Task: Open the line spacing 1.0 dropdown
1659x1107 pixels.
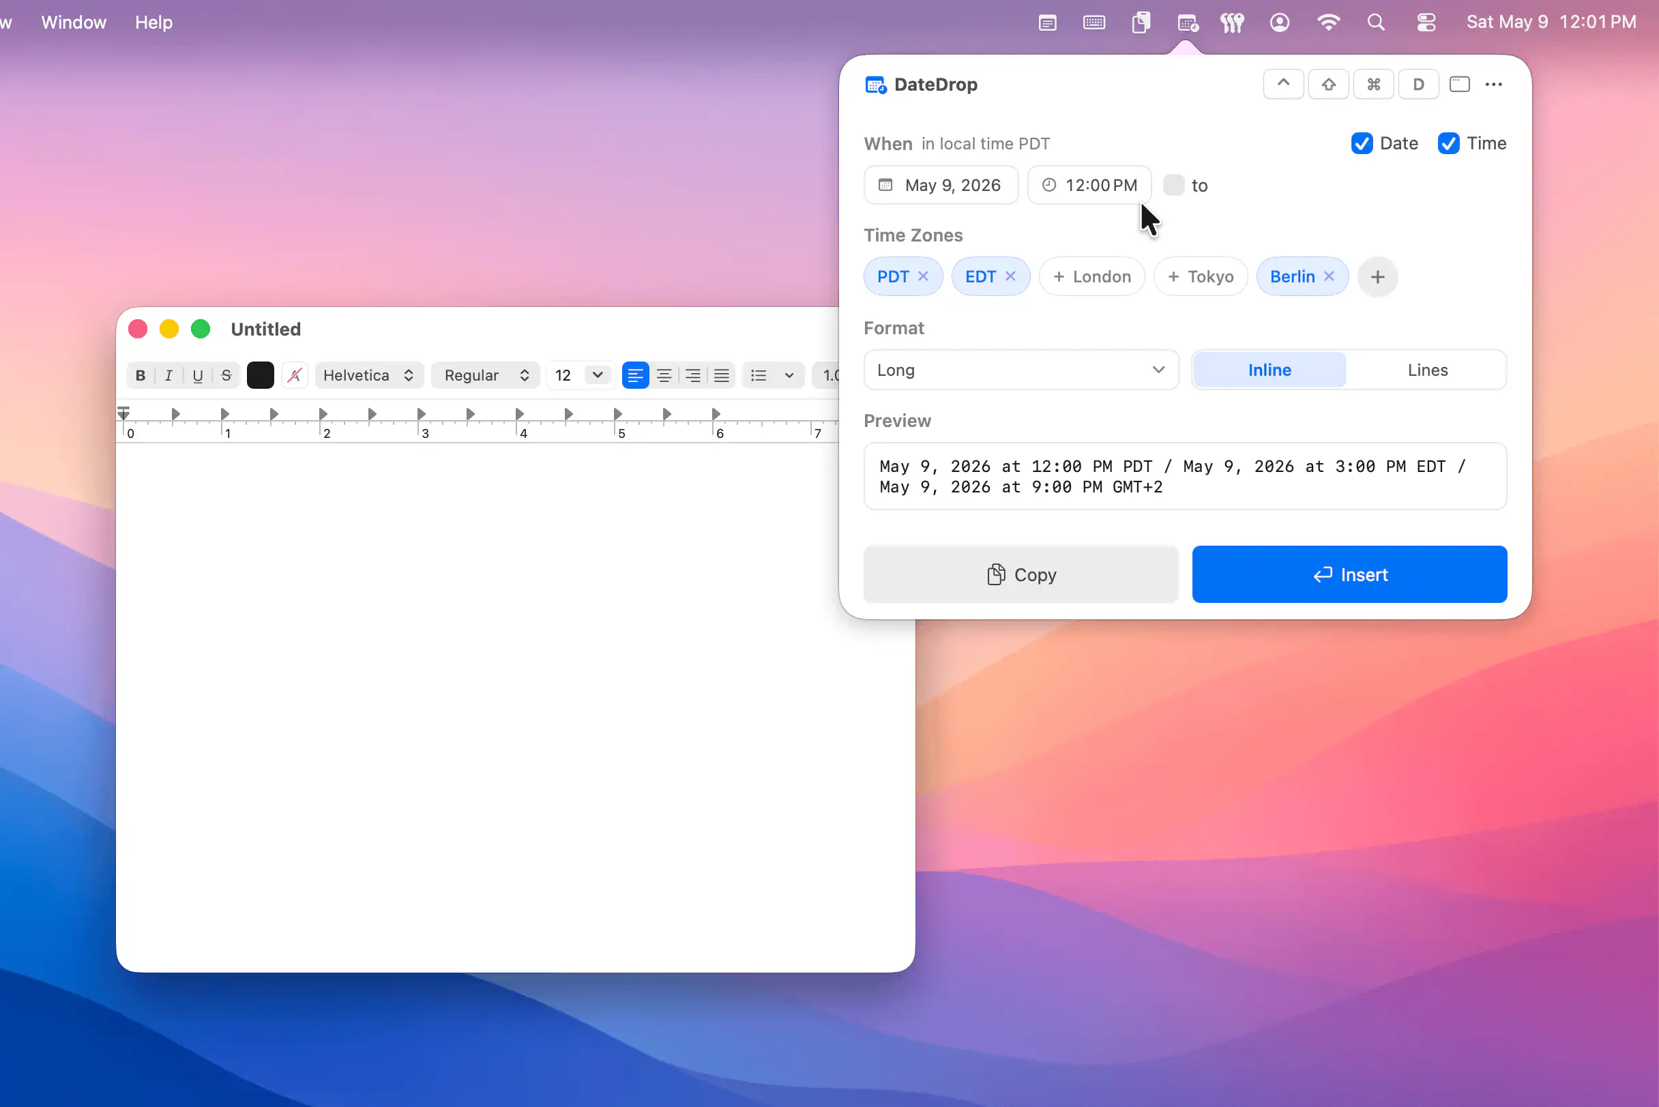Action: tap(826, 375)
